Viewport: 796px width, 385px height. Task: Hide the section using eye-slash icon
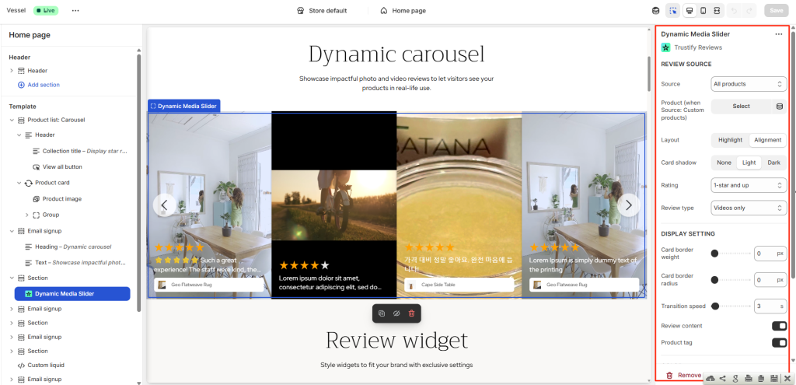[x=396, y=313]
